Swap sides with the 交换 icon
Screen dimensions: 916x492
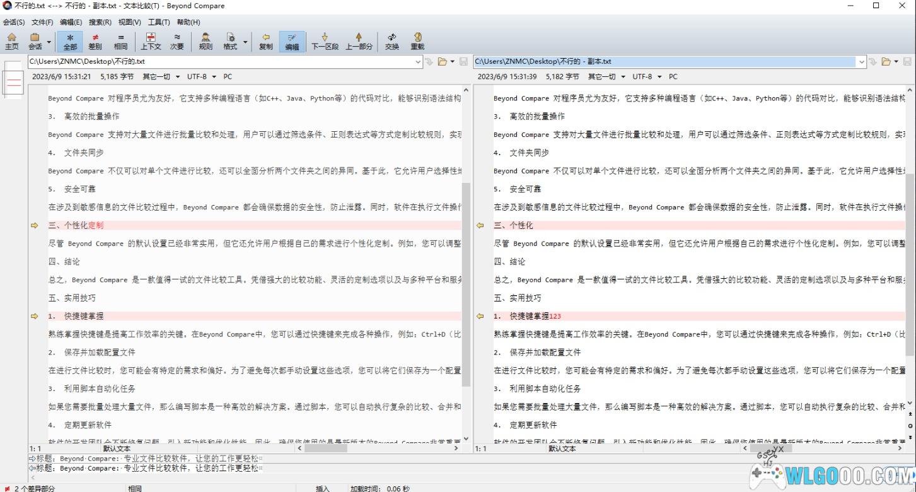click(391, 41)
